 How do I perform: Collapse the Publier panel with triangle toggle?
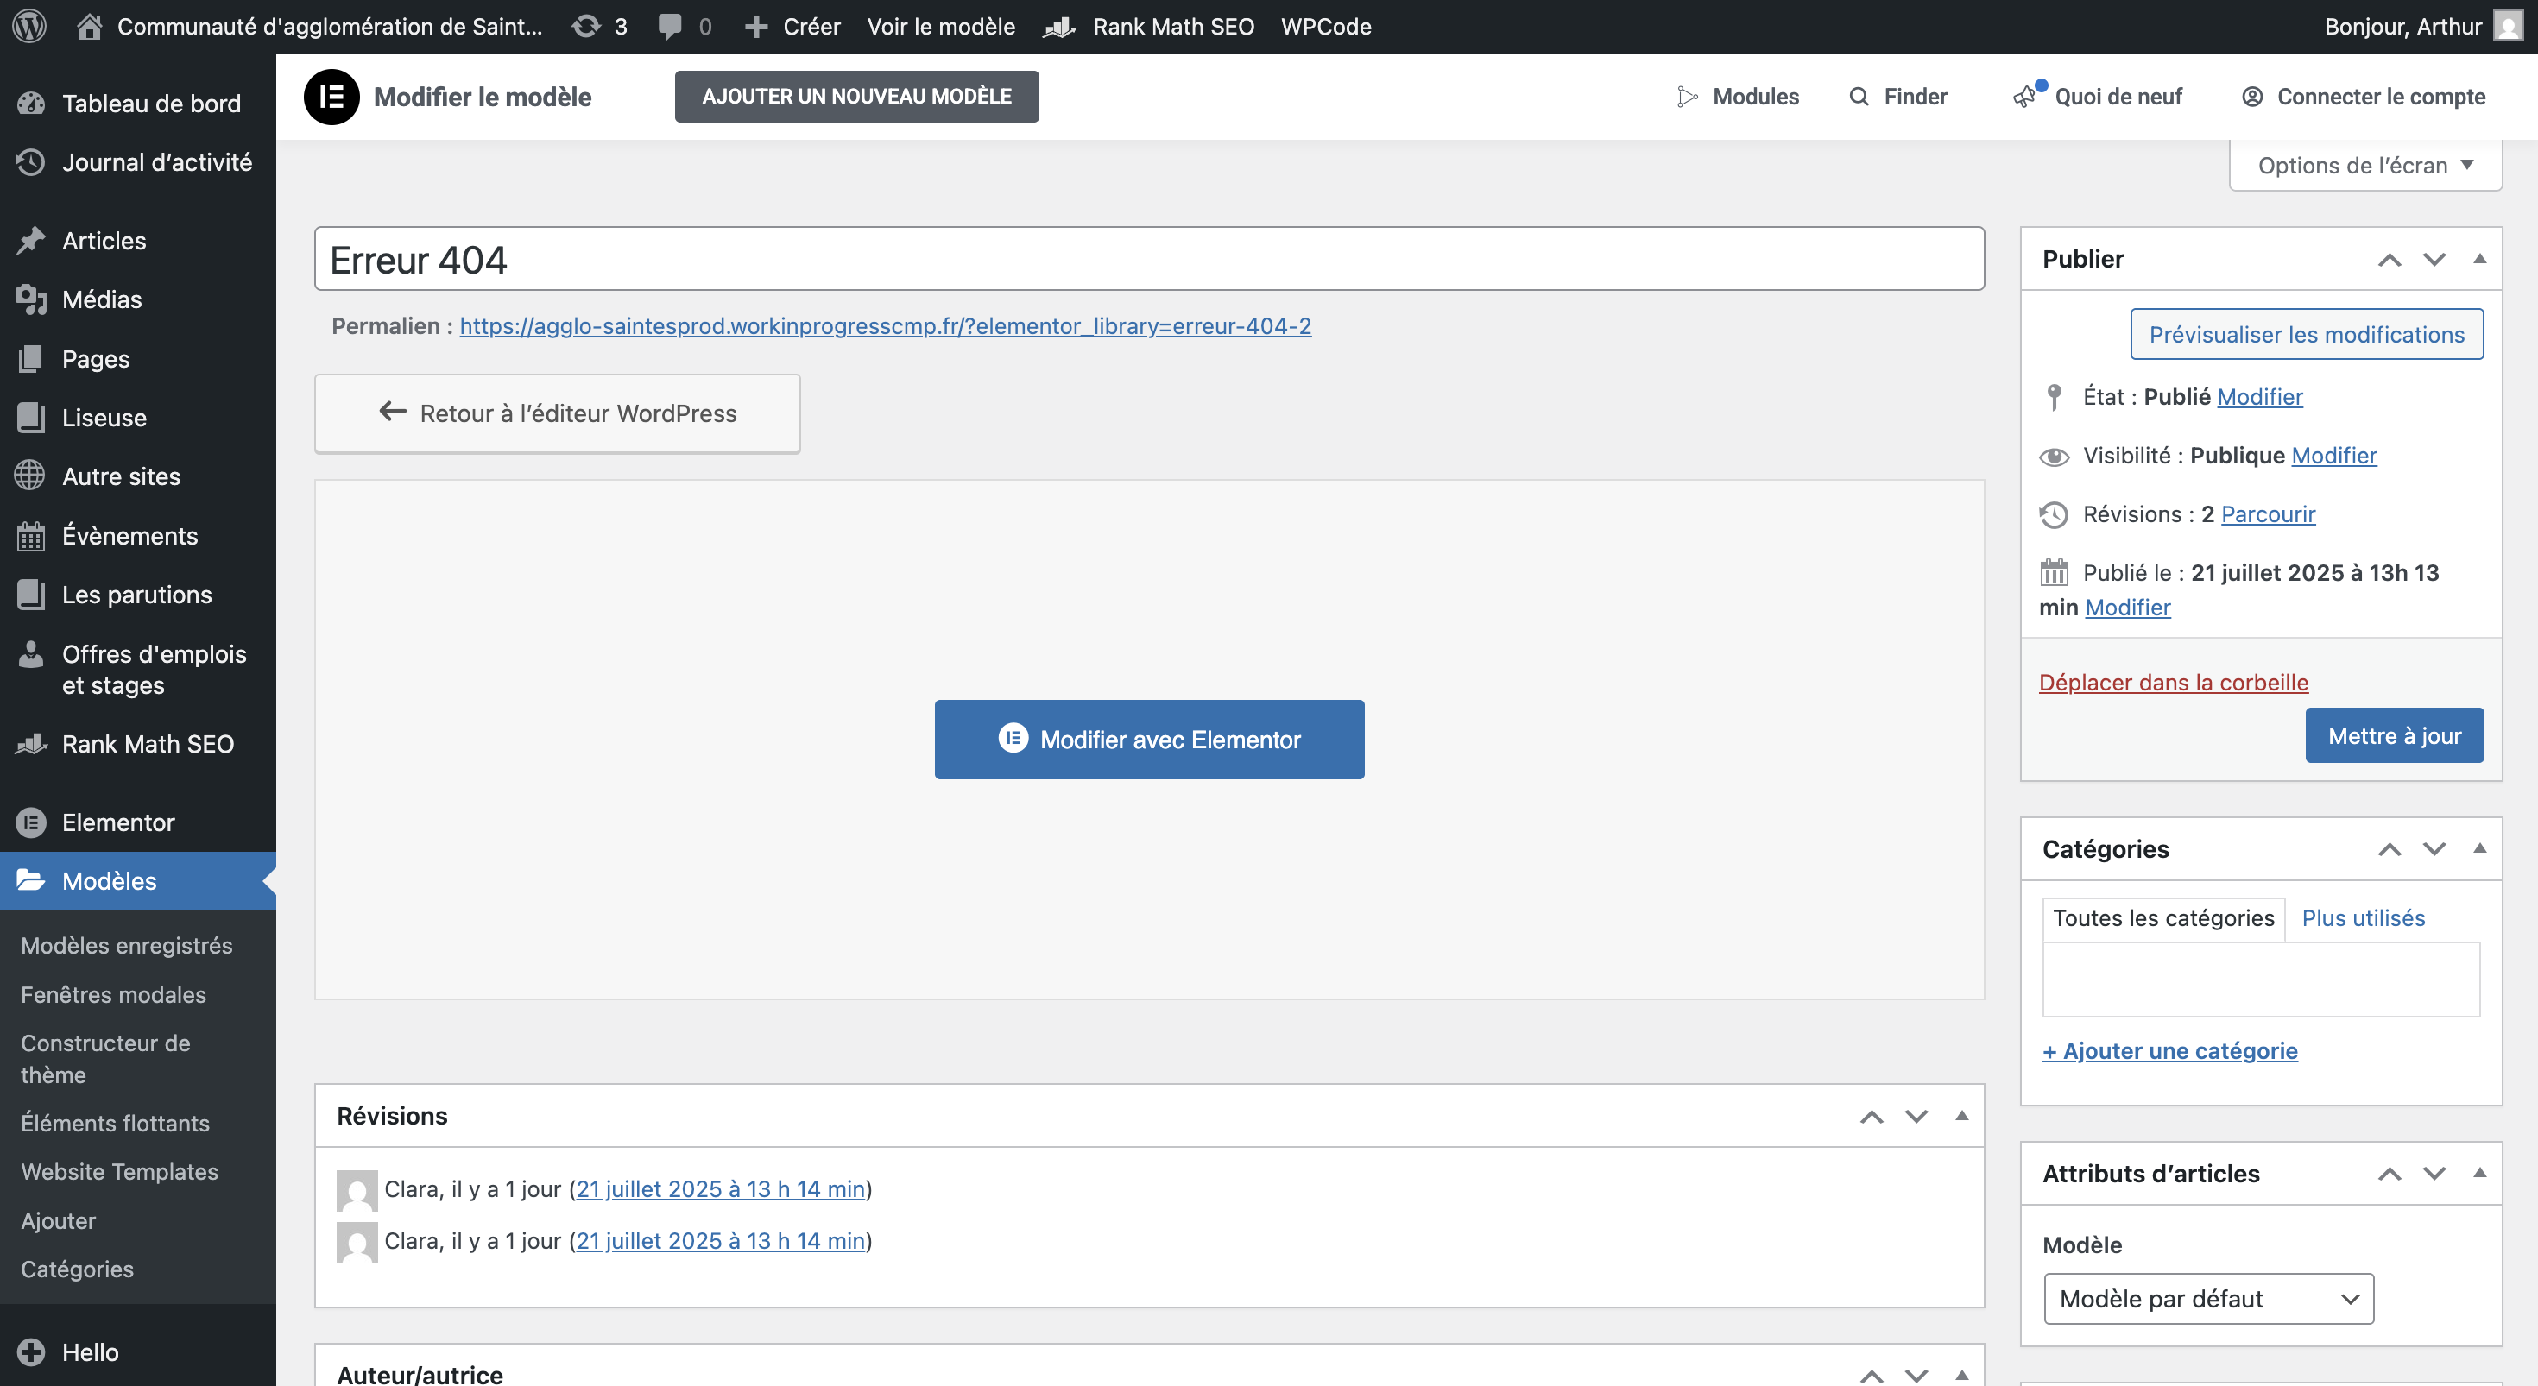coord(2480,259)
